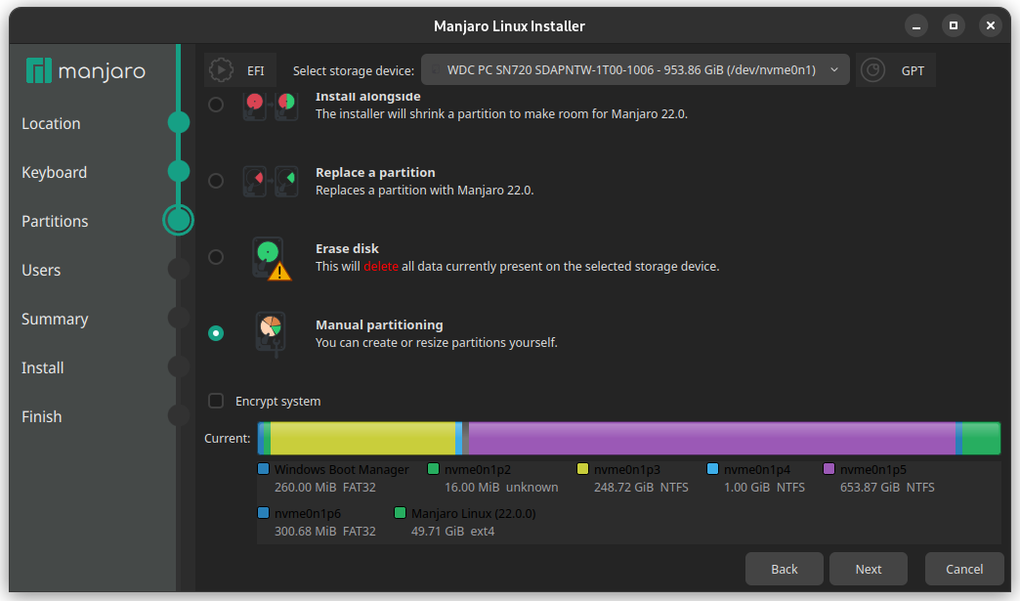This screenshot has width=1020, height=601.
Task: Click '16.00 MiB unknown' size text
Action: (x=501, y=488)
